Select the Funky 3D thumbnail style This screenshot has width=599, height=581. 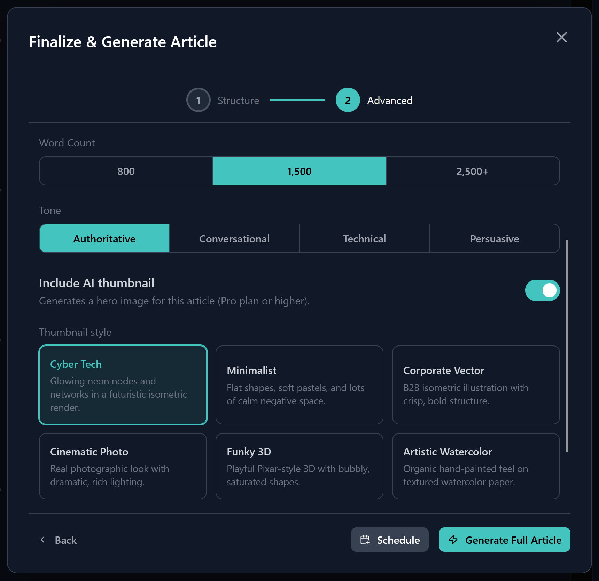coord(299,466)
